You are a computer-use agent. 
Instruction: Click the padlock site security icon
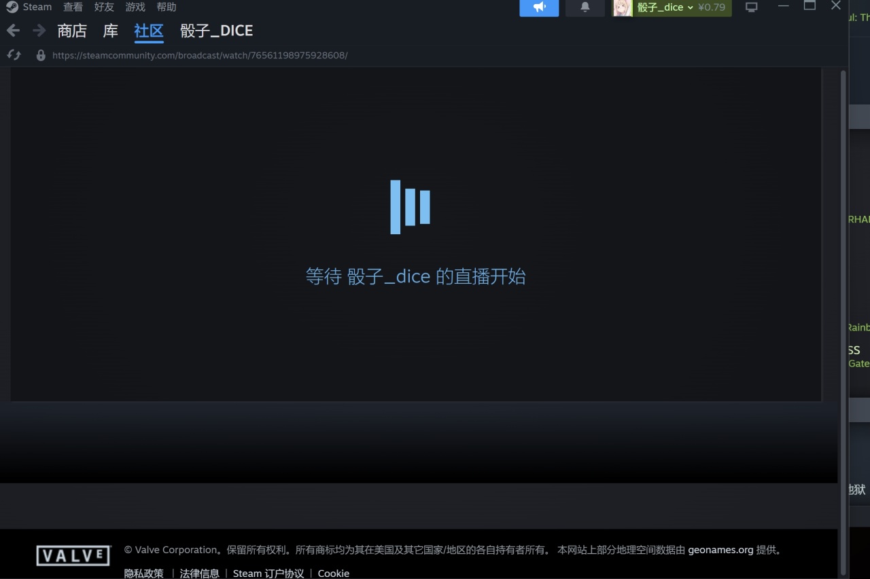pos(41,55)
